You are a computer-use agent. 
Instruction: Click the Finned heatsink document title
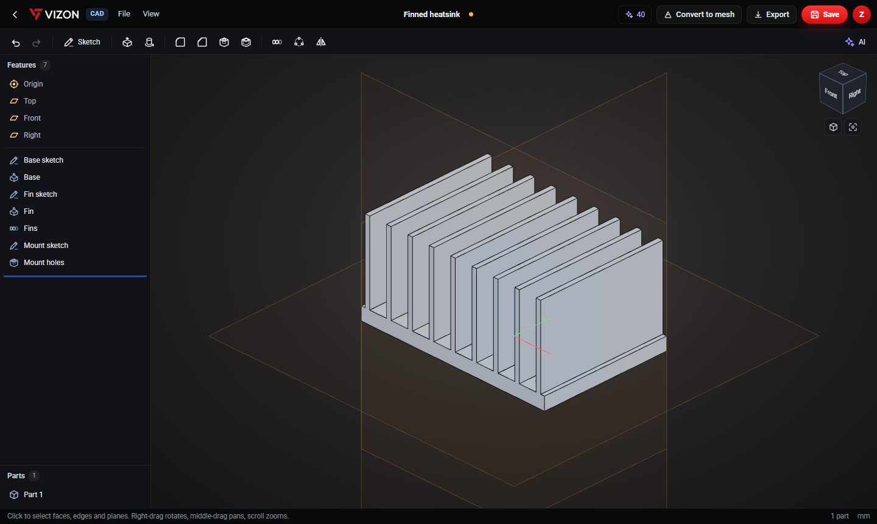pos(432,15)
